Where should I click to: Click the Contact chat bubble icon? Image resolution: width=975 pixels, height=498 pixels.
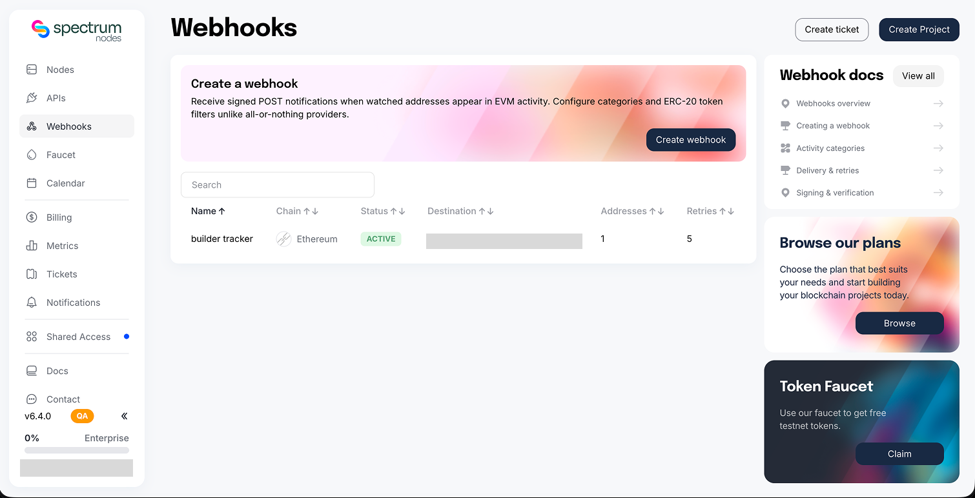32,399
